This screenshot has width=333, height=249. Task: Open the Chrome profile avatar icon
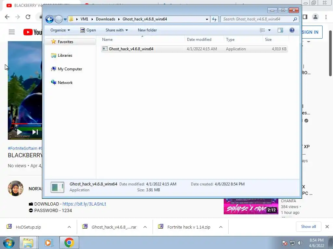pyautogui.click(x=315, y=17)
